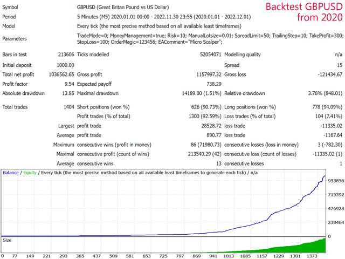
Task: Select the Bars in test value 213606
Action: [66, 54]
